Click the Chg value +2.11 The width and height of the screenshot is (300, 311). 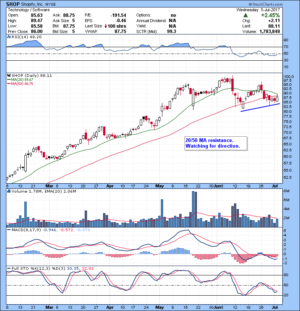pyautogui.click(x=274, y=21)
